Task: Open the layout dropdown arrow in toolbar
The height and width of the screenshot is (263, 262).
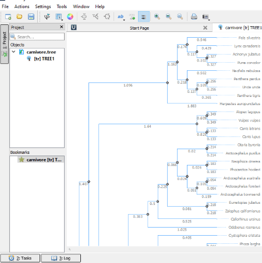Action: pos(62,20)
